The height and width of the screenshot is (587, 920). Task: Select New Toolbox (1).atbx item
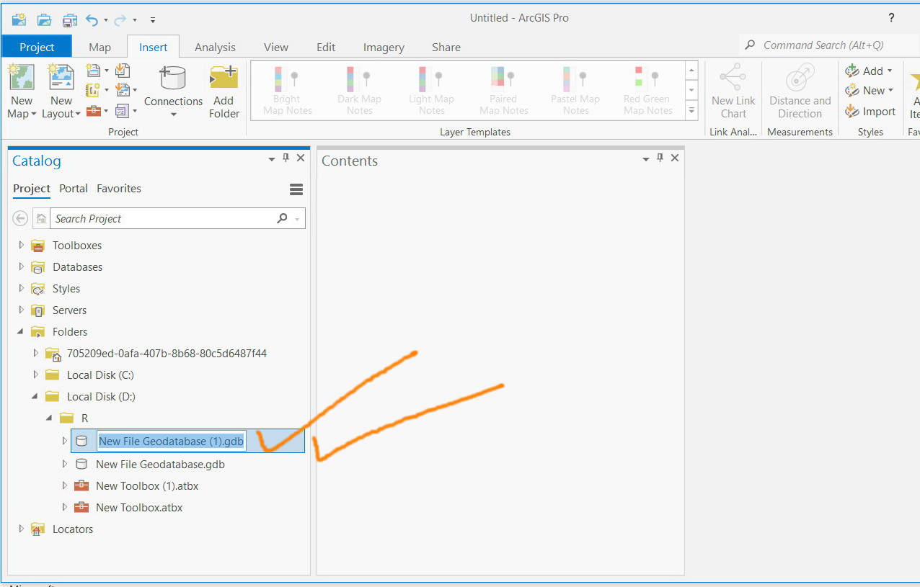tap(147, 486)
